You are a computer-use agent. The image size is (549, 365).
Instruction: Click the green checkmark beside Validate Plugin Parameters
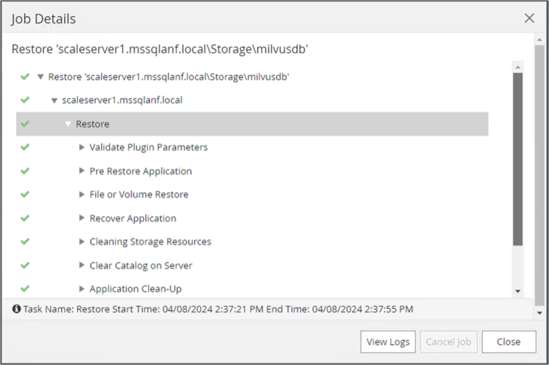[x=25, y=148]
